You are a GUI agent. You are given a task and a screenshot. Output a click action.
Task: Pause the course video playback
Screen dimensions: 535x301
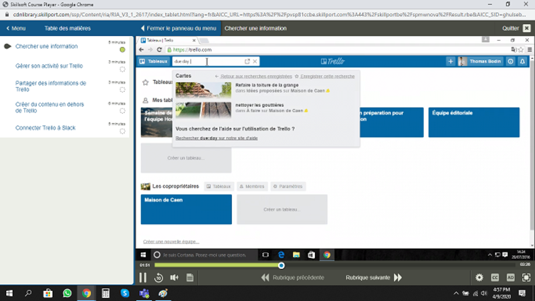(x=142, y=278)
